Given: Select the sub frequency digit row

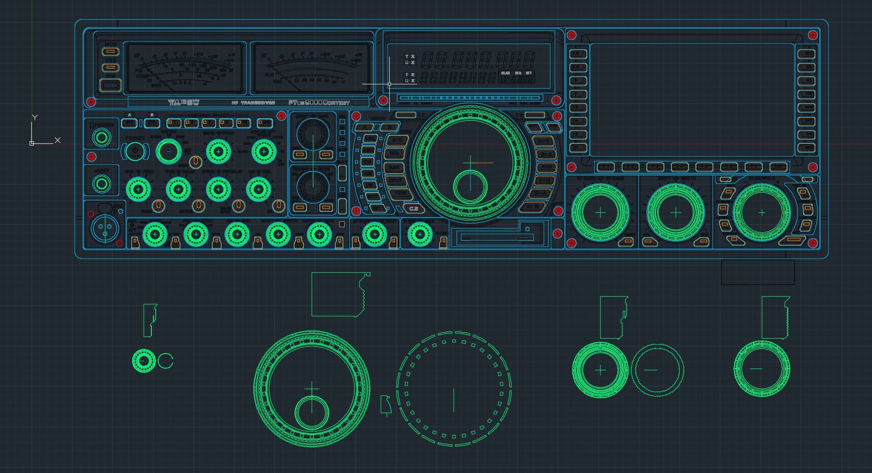Looking at the screenshot, I should pyautogui.click(x=458, y=78).
